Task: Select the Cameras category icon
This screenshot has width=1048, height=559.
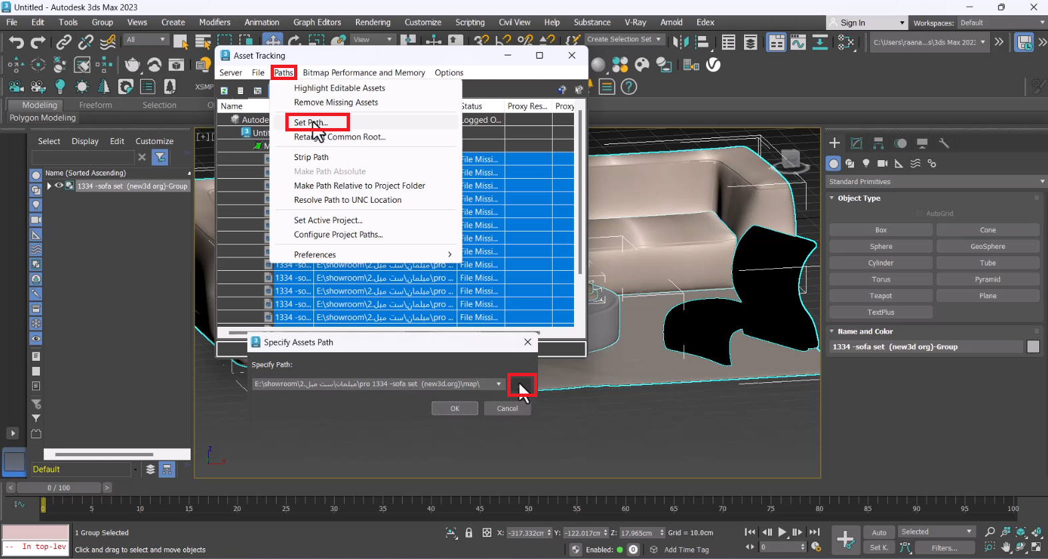Action: point(883,163)
